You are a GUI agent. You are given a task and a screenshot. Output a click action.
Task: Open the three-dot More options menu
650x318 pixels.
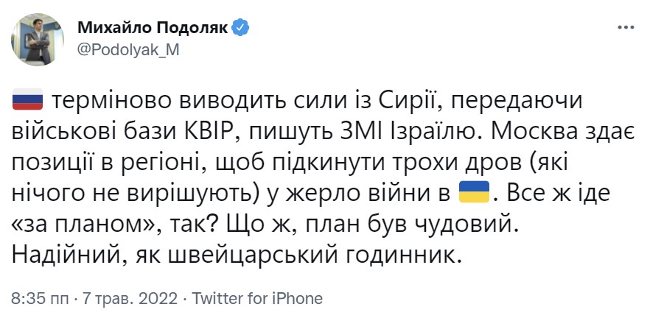(x=626, y=28)
